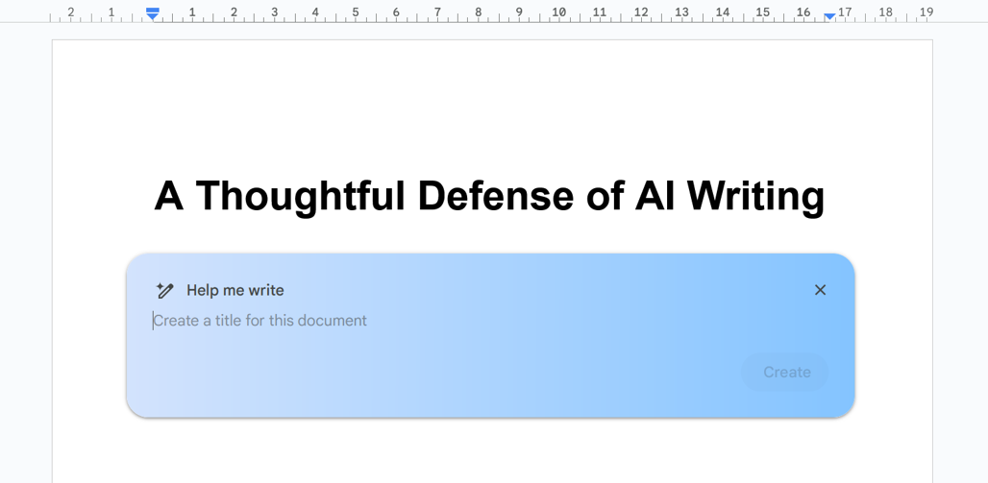Click the 'Help me write' label

pos(235,290)
